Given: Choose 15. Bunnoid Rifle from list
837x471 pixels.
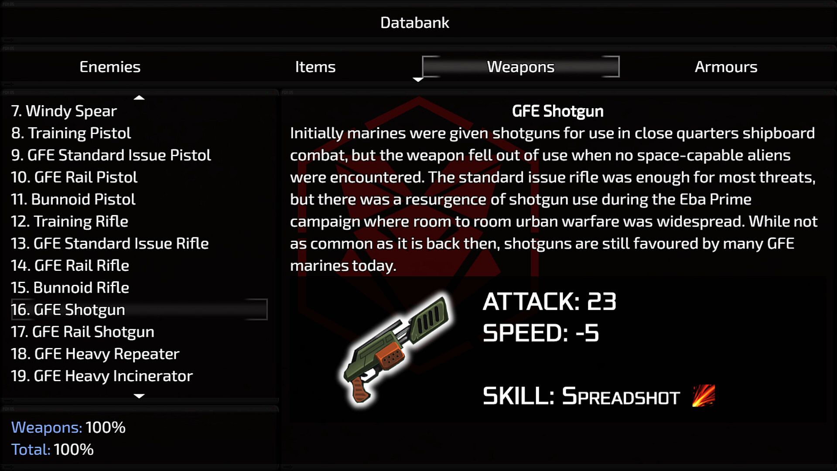Looking at the screenshot, I should pos(70,288).
